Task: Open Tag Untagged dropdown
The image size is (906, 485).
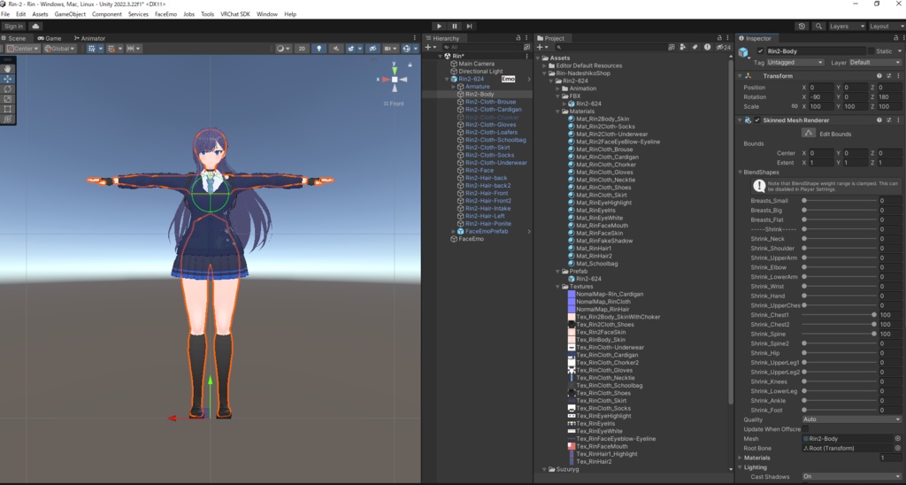Action: click(x=795, y=63)
